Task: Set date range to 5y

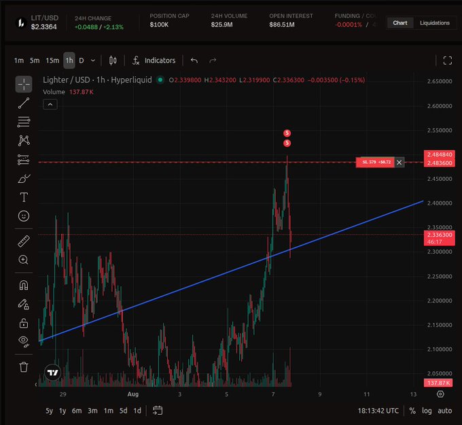Action: (49, 411)
